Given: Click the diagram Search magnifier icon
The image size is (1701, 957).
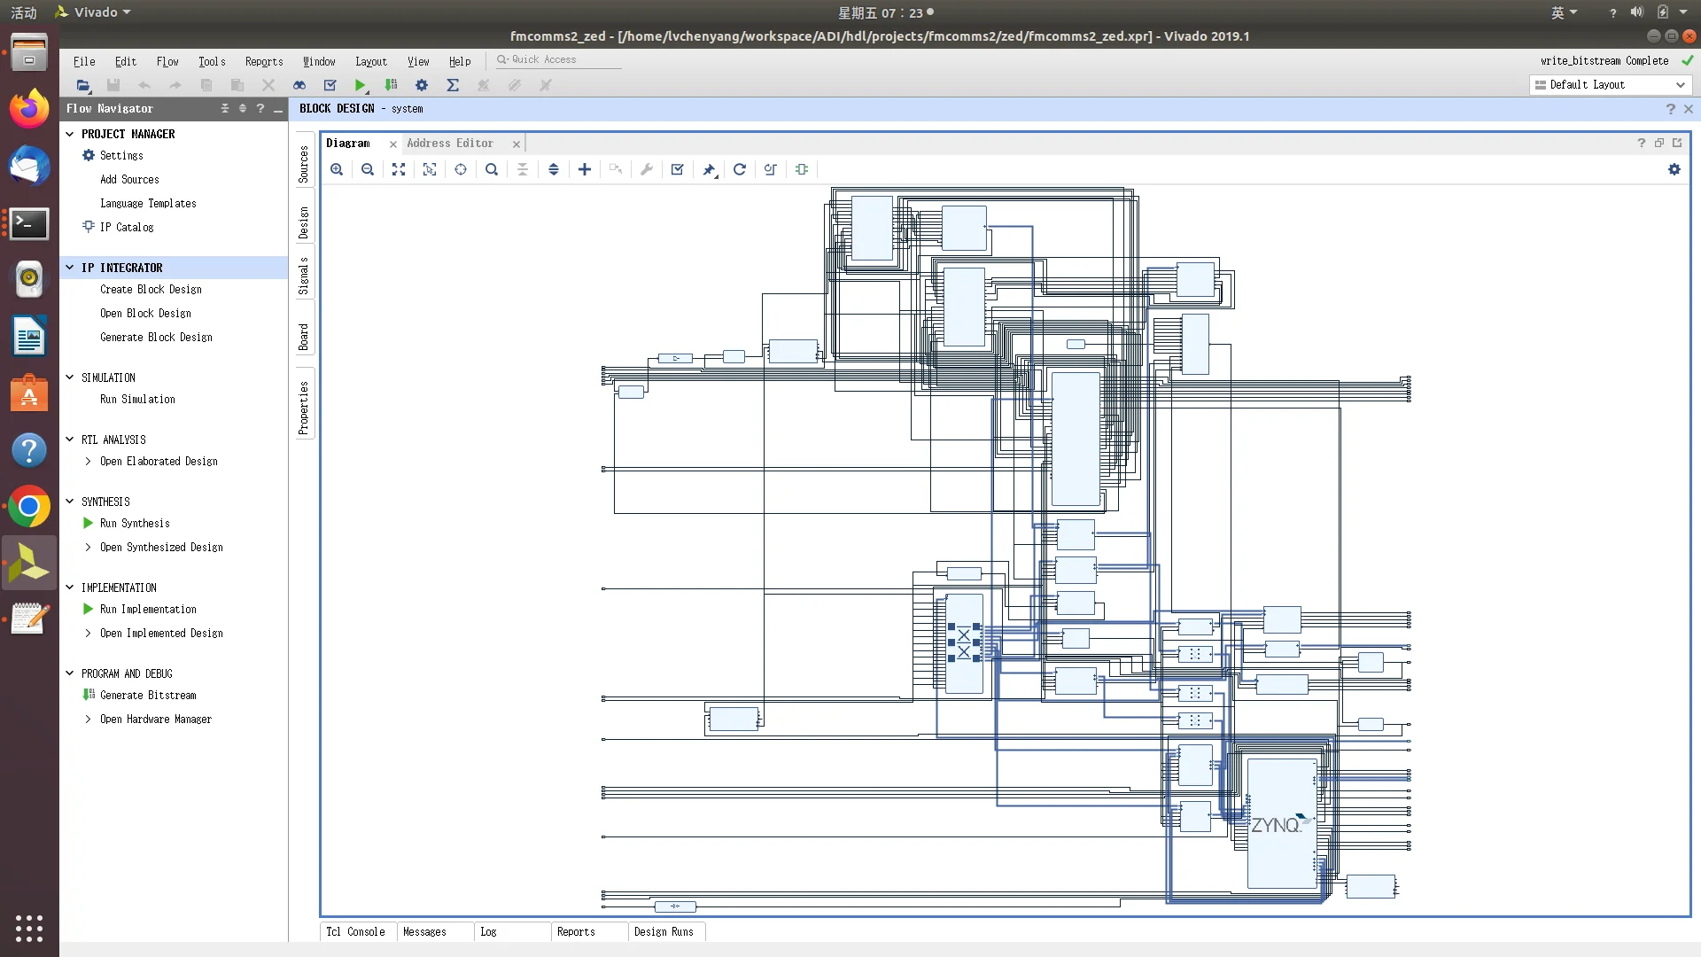Looking at the screenshot, I should 492,169.
